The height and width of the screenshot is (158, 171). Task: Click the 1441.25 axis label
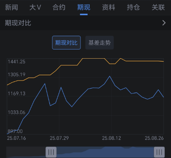pyautogui.click(x=17, y=62)
